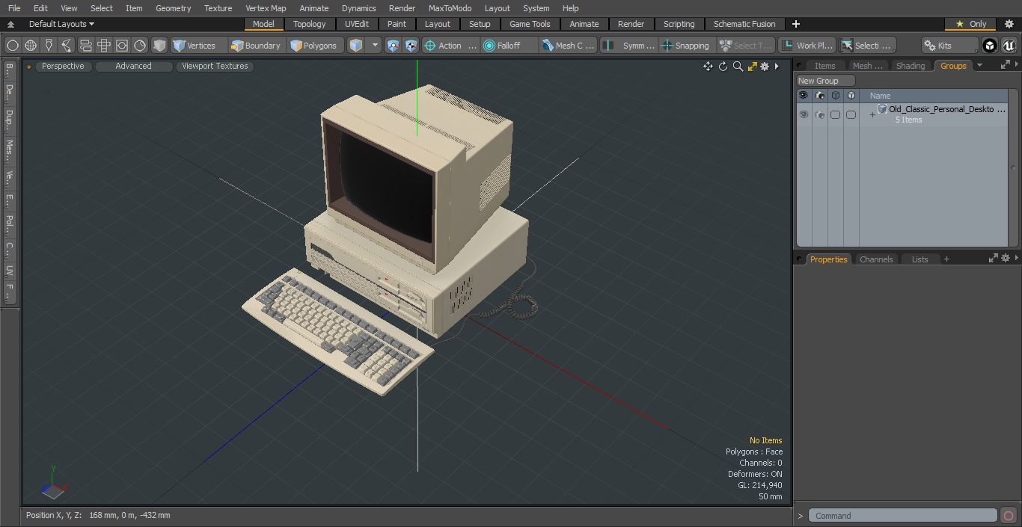This screenshot has height=527, width=1022.
Task: Select the globe sphere tool icon
Action: pyautogui.click(x=31, y=46)
